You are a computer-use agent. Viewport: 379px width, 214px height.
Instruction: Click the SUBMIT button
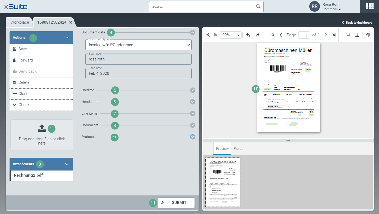(176, 203)
